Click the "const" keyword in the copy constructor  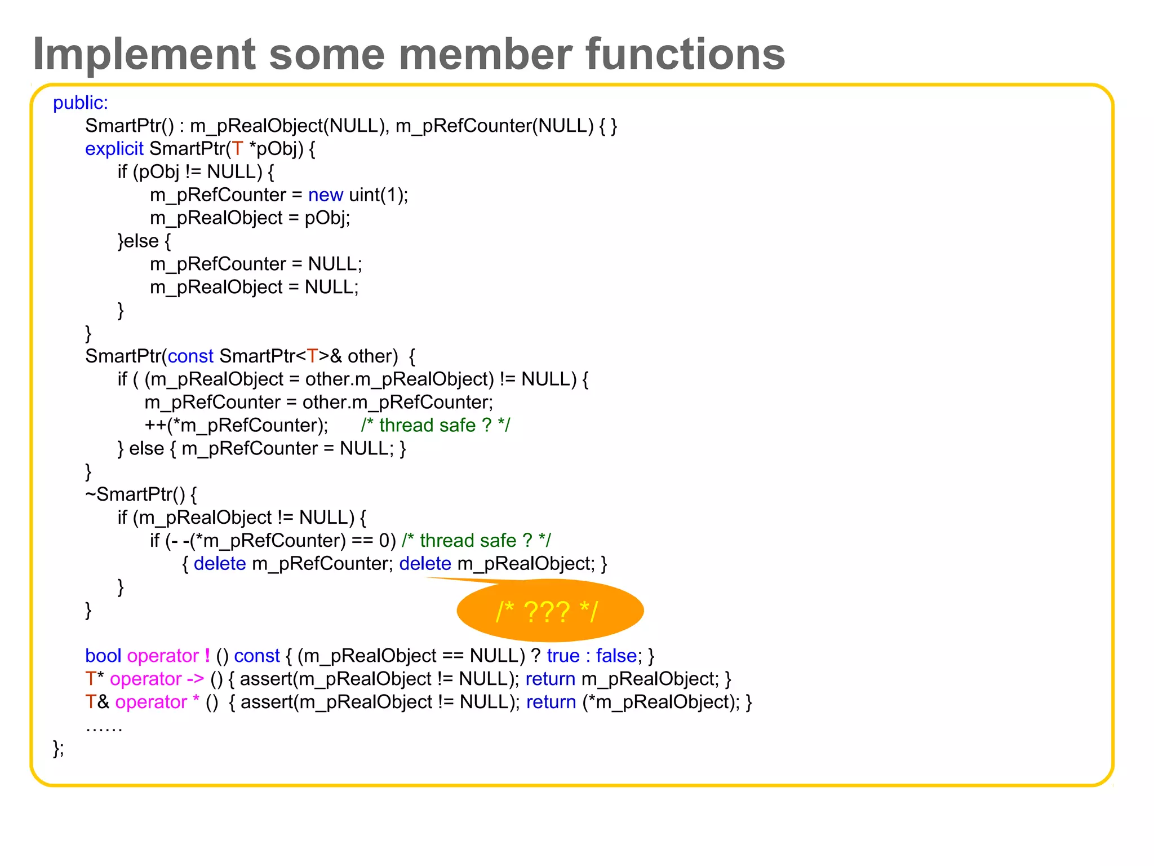(190, 356)
